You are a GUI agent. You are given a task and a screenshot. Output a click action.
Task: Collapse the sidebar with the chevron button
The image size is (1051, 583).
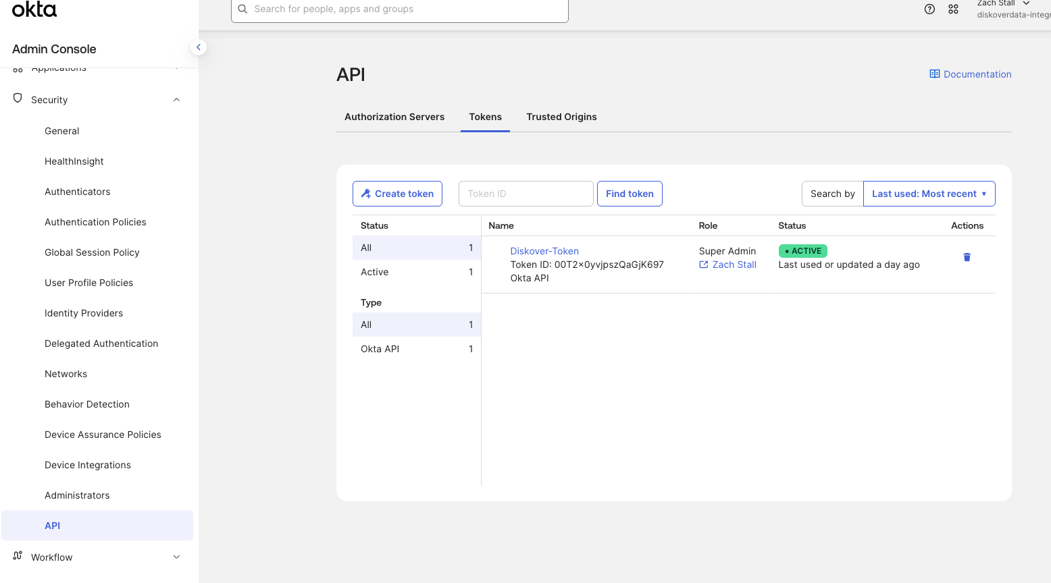(199, 47)
